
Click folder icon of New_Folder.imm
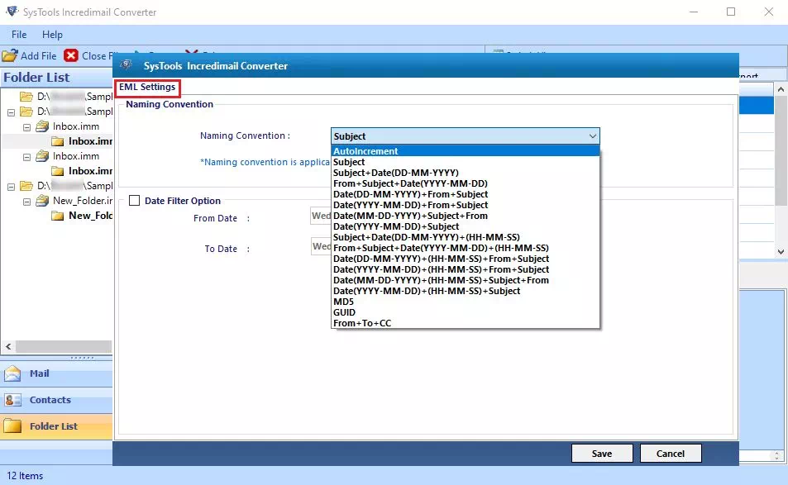42,201
